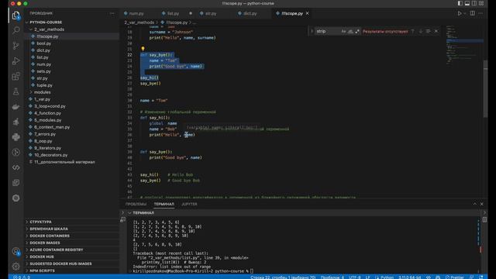Open the Python environments icon in activity bar
Screen dimensions: 496x279
tap(15, 137)
